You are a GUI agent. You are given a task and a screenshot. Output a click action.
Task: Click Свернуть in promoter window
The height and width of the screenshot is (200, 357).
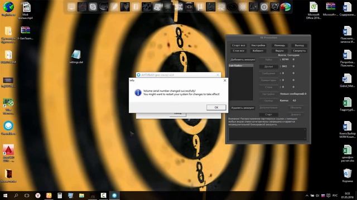point(299,51)
